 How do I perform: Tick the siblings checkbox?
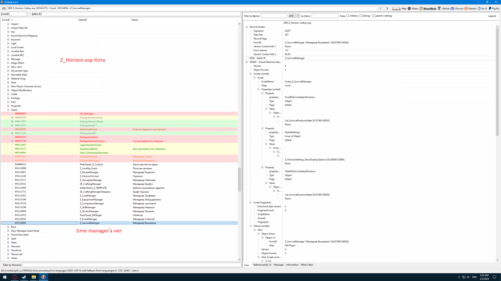361,16
